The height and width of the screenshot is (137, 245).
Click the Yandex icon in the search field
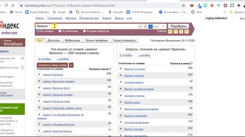click(x=145, y=27)
